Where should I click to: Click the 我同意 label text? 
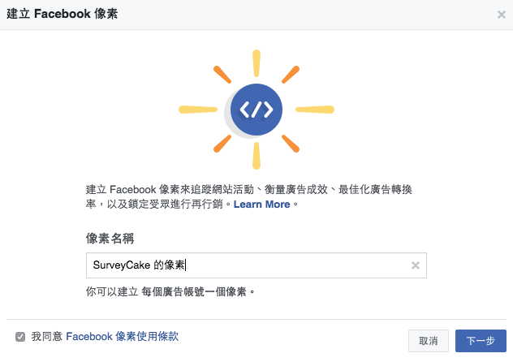[x=46, y=336]
